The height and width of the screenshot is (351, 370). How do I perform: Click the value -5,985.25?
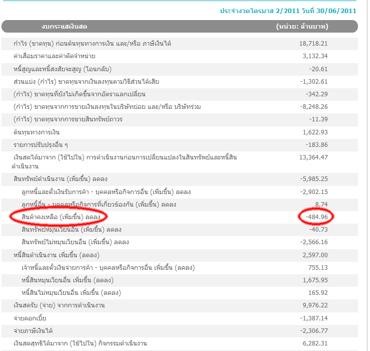[x=314, y=179]
